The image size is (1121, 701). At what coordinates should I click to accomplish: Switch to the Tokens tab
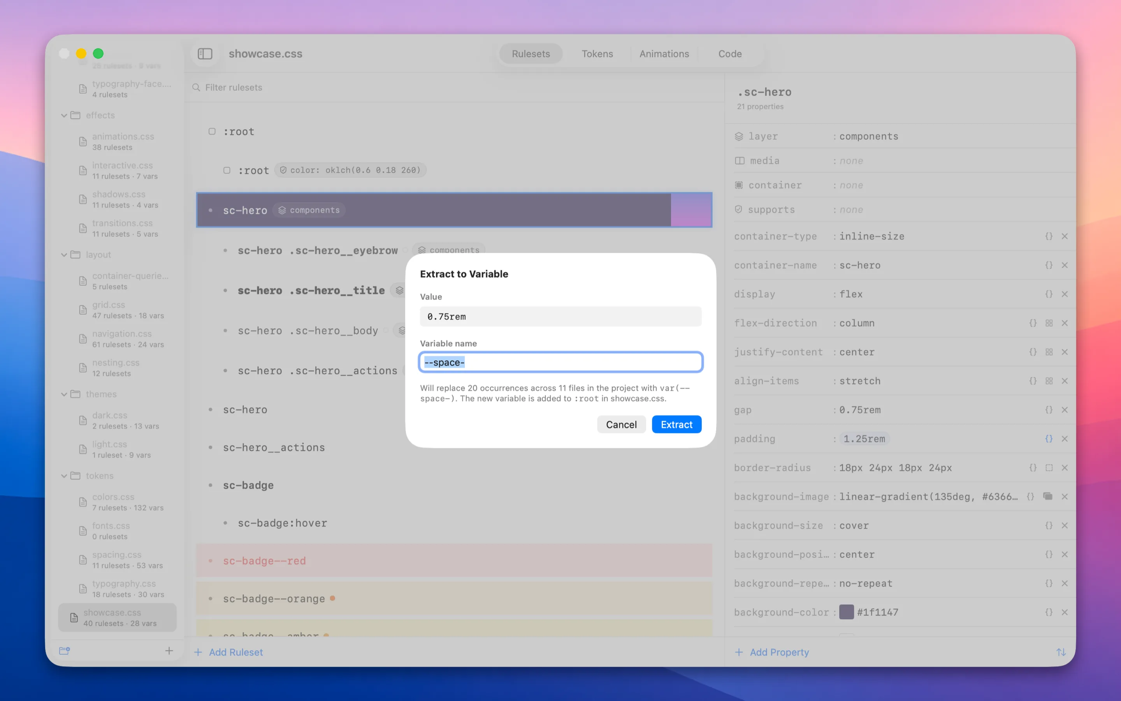[597, 54]
